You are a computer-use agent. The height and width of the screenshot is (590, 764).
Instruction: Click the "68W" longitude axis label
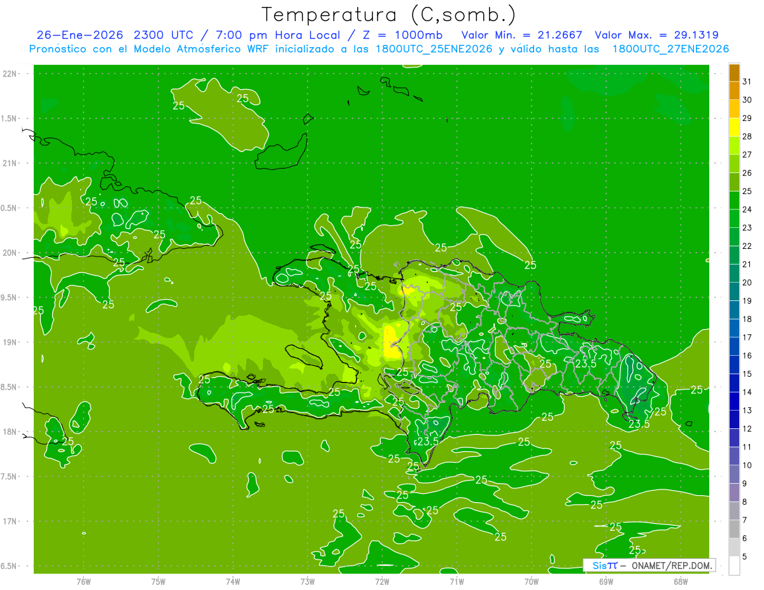681,582
